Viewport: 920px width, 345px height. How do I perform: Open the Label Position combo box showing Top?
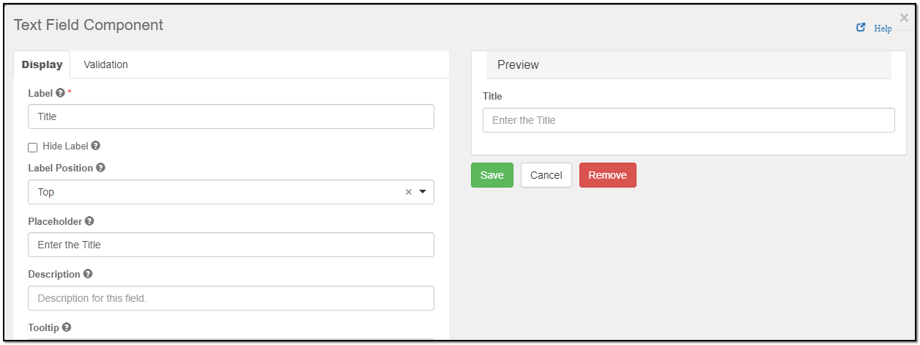click(231, 192)
